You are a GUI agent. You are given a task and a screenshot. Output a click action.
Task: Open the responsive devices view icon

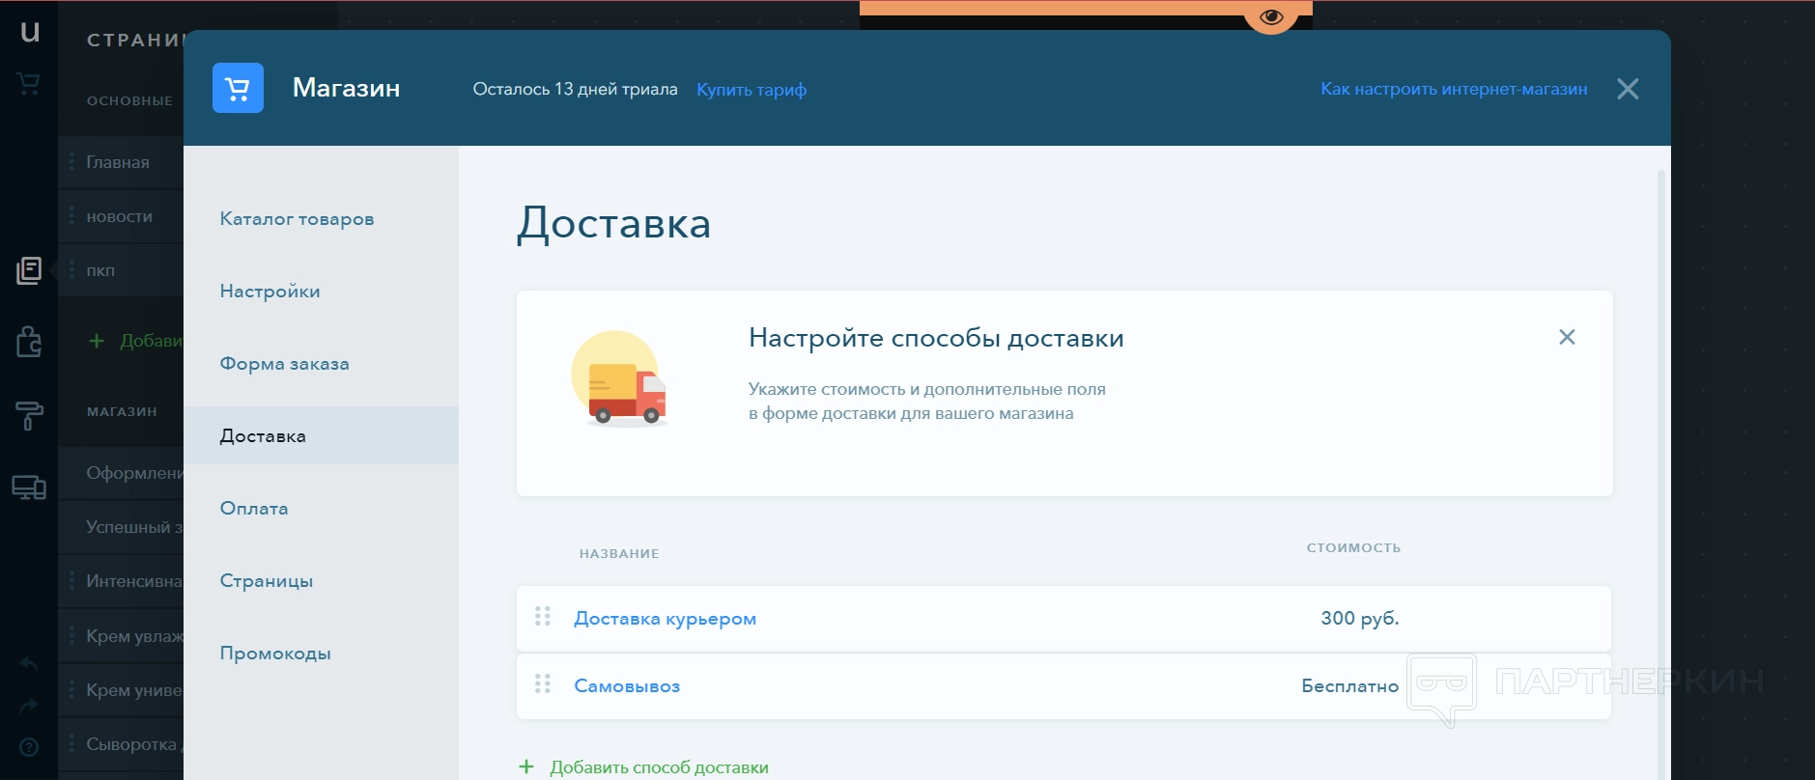coord(29,487)
